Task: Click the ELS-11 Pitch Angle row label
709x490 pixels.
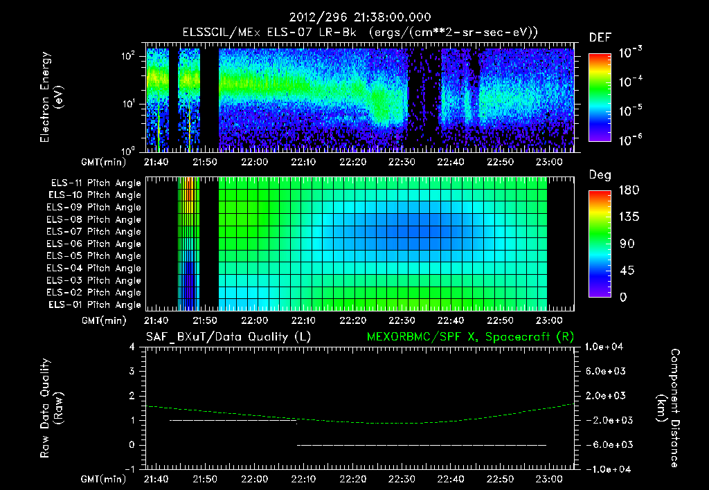Action: (x=96, y=183)
